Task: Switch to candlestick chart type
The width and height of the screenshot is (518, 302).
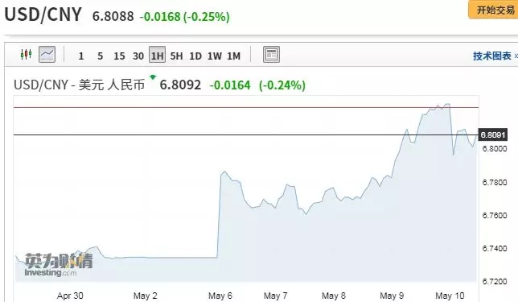Action: coord(26,54)
